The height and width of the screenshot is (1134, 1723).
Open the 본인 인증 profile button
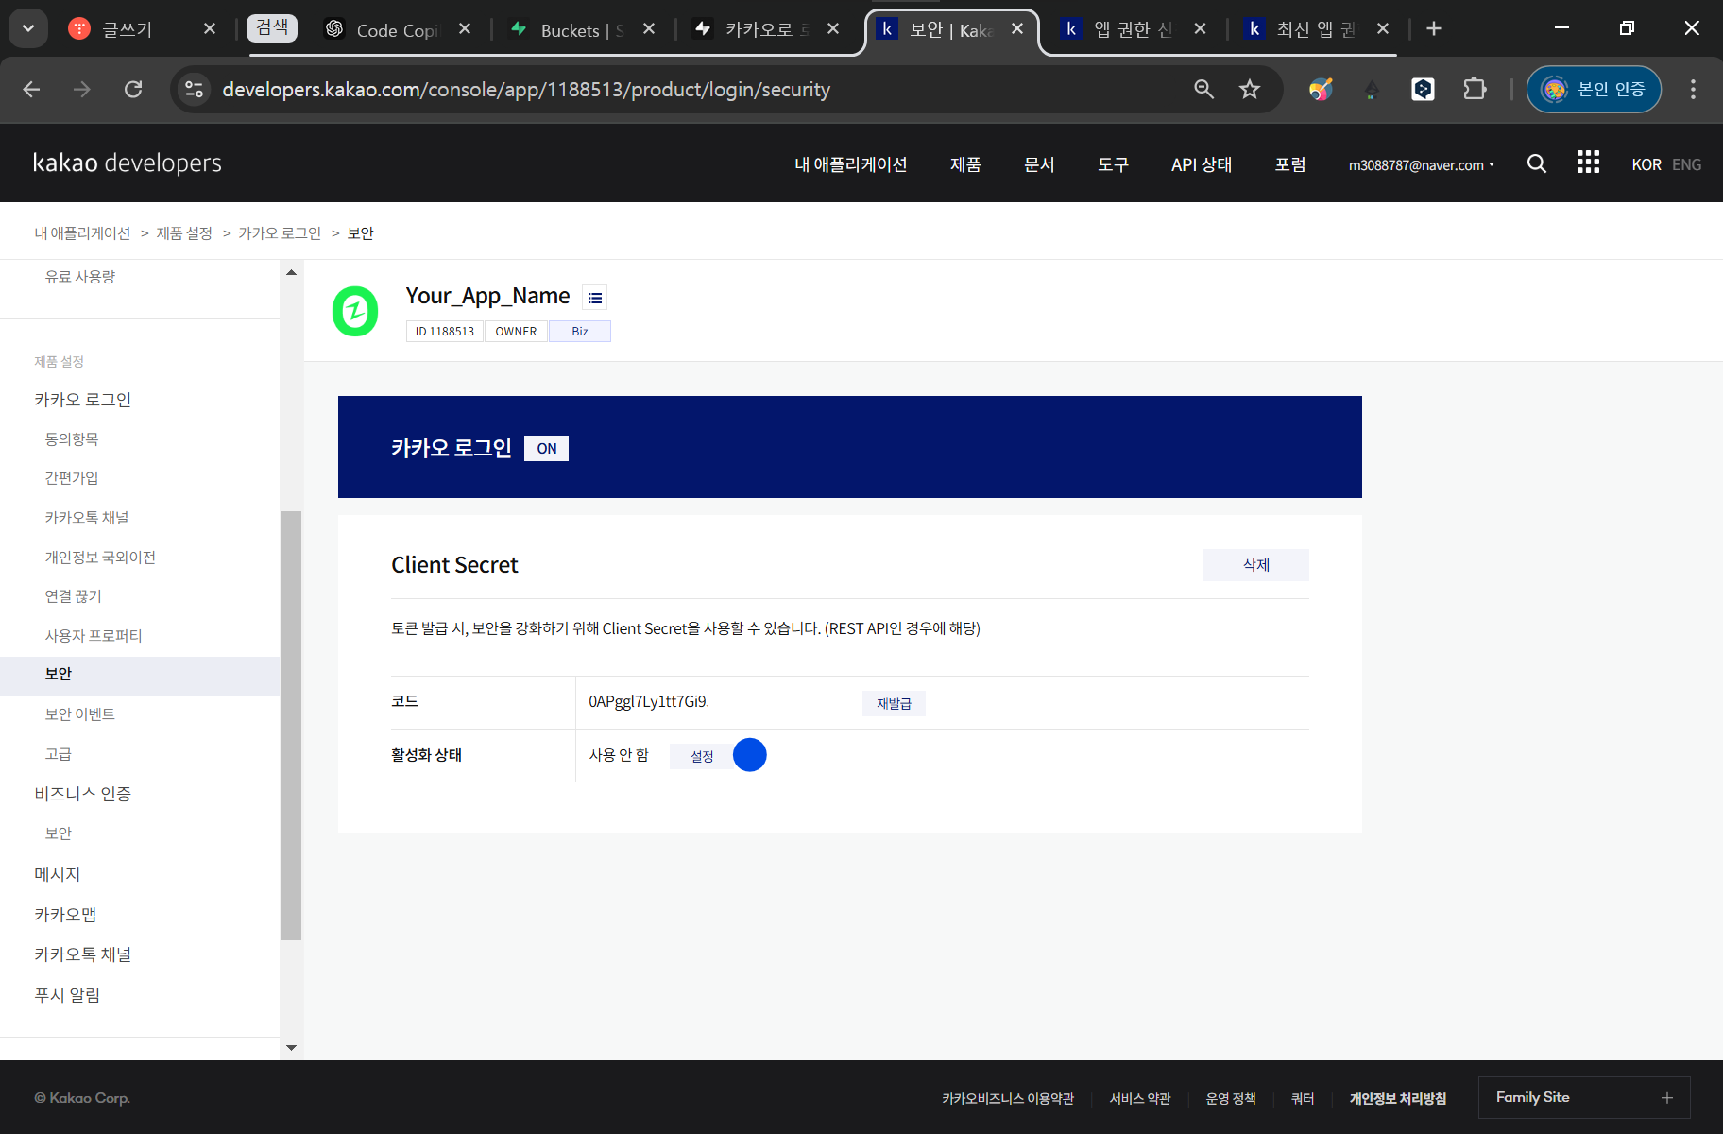tap(1594, 89)
